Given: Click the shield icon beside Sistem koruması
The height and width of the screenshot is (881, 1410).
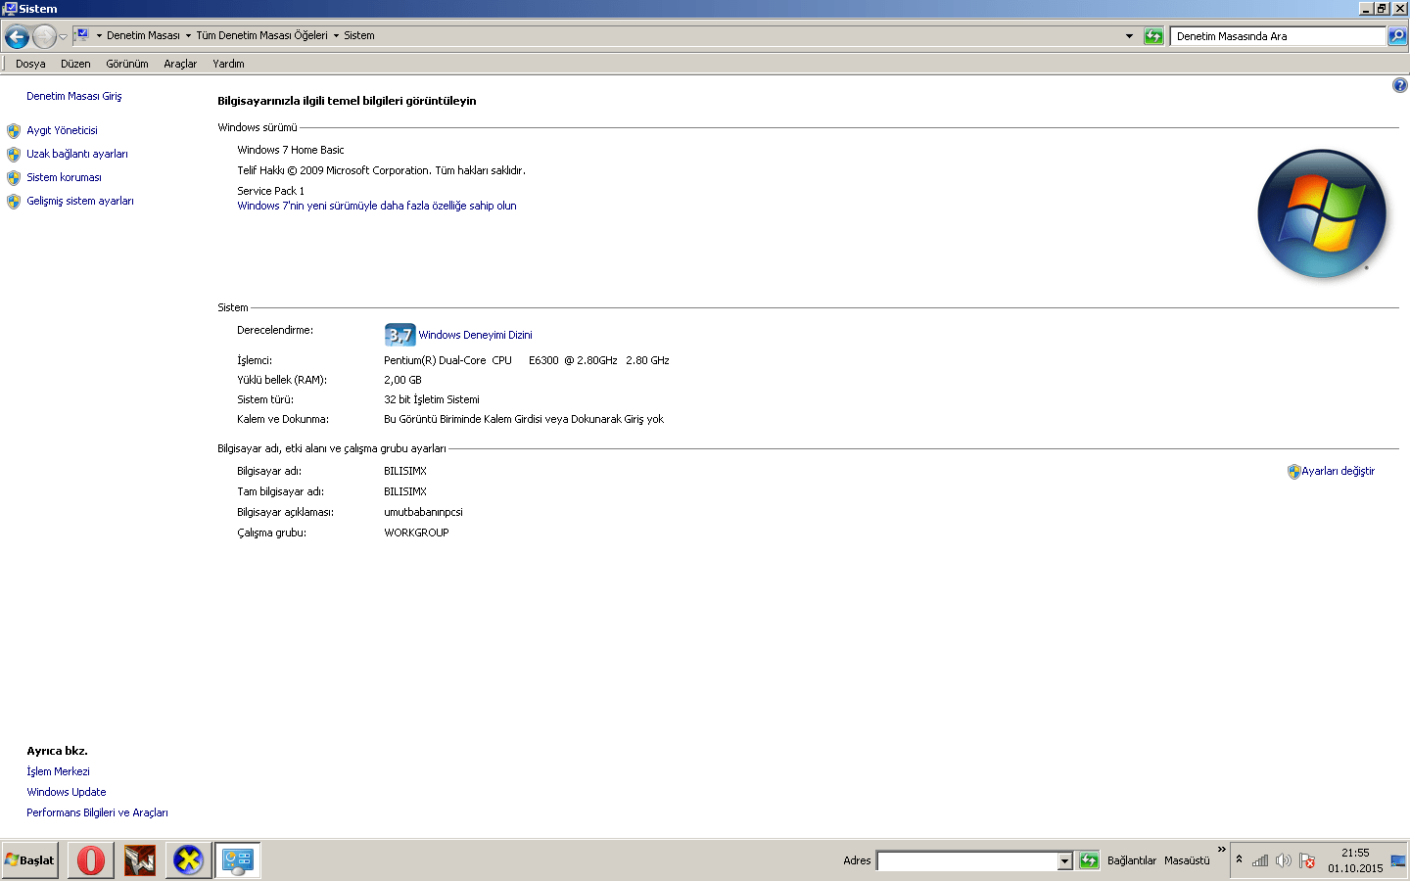Looking at the screenshot, I should tap(14, 177).
